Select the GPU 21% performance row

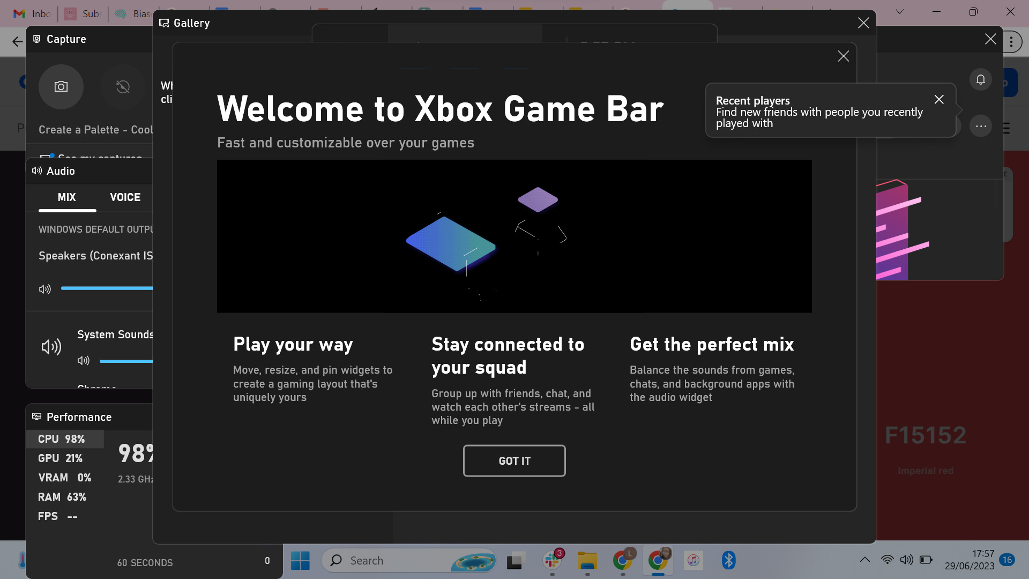[x=65, y=458]
